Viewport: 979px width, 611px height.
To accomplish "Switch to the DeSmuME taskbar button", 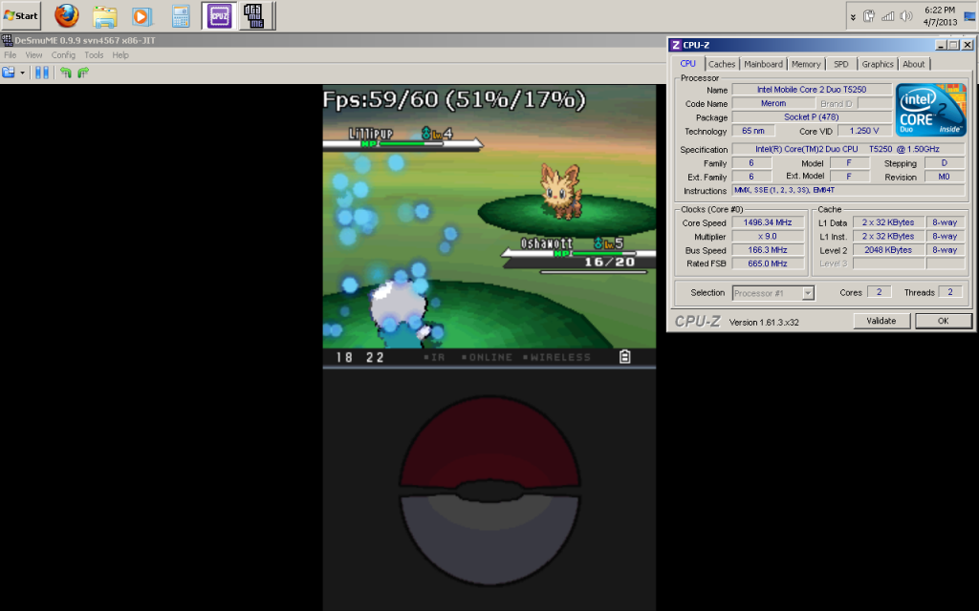I will point(253,16).
